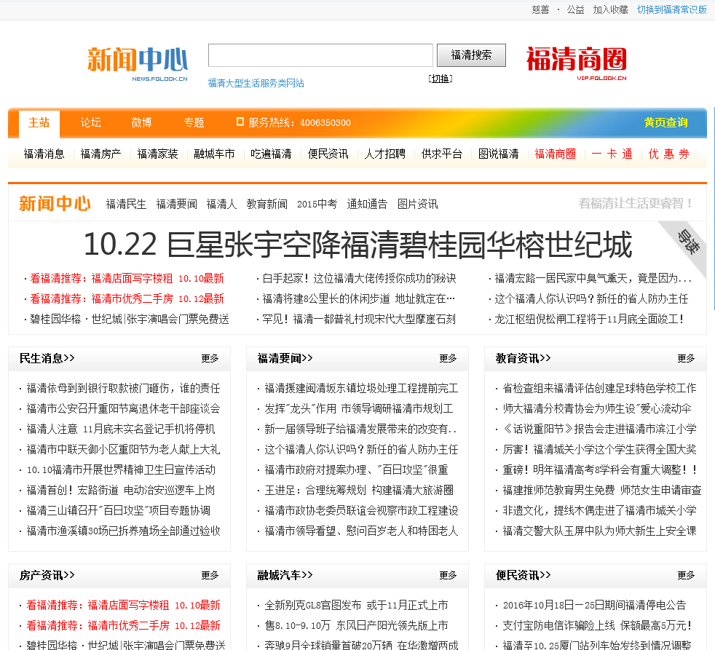The image size is (715, 650).
Task: Open 公益 link in top bar
Action: pos(575,9)
